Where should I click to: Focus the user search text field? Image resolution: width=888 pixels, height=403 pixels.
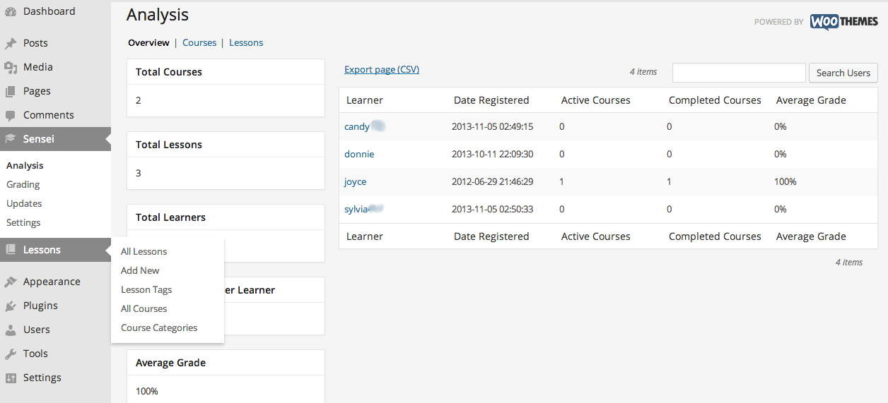[x=739, y=73]
